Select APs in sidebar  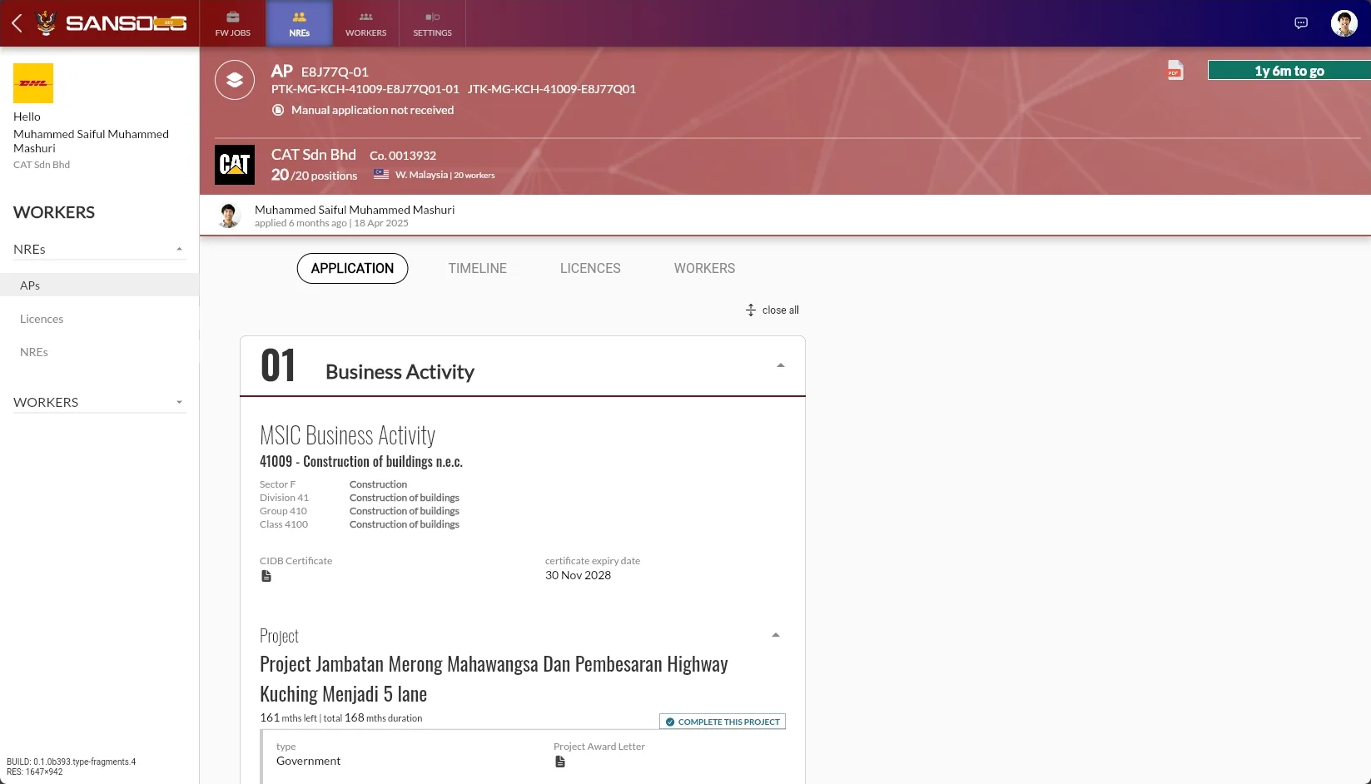[x=100, y=285]
